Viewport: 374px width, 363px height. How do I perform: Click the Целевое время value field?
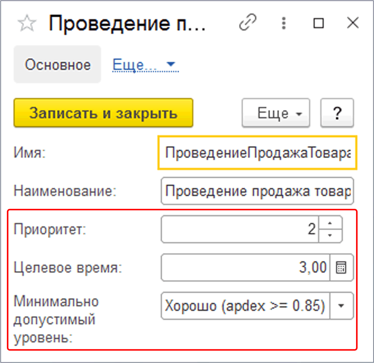245,268
